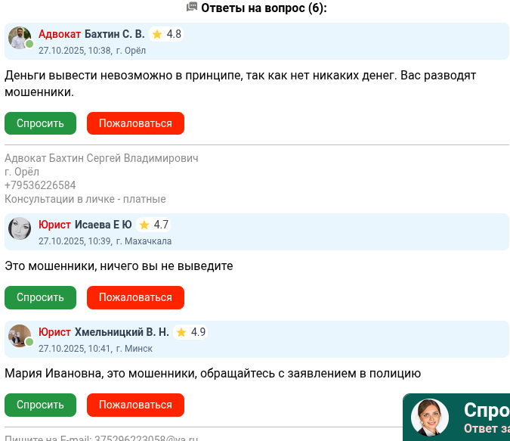Click Спросить under Исаева's answer
510x441 pixels.
(40, 297)
